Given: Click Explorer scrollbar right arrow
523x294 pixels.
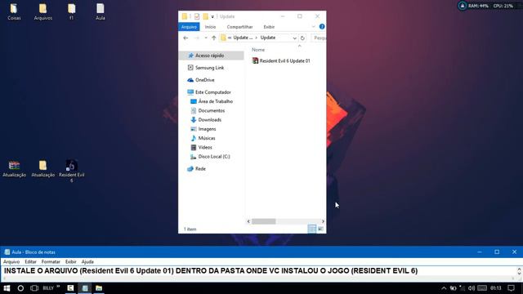Looking at the screenshot, I should [323, 221].
